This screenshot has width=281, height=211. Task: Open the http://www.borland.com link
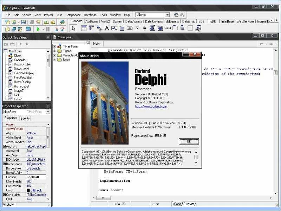[x=151, y=107]
